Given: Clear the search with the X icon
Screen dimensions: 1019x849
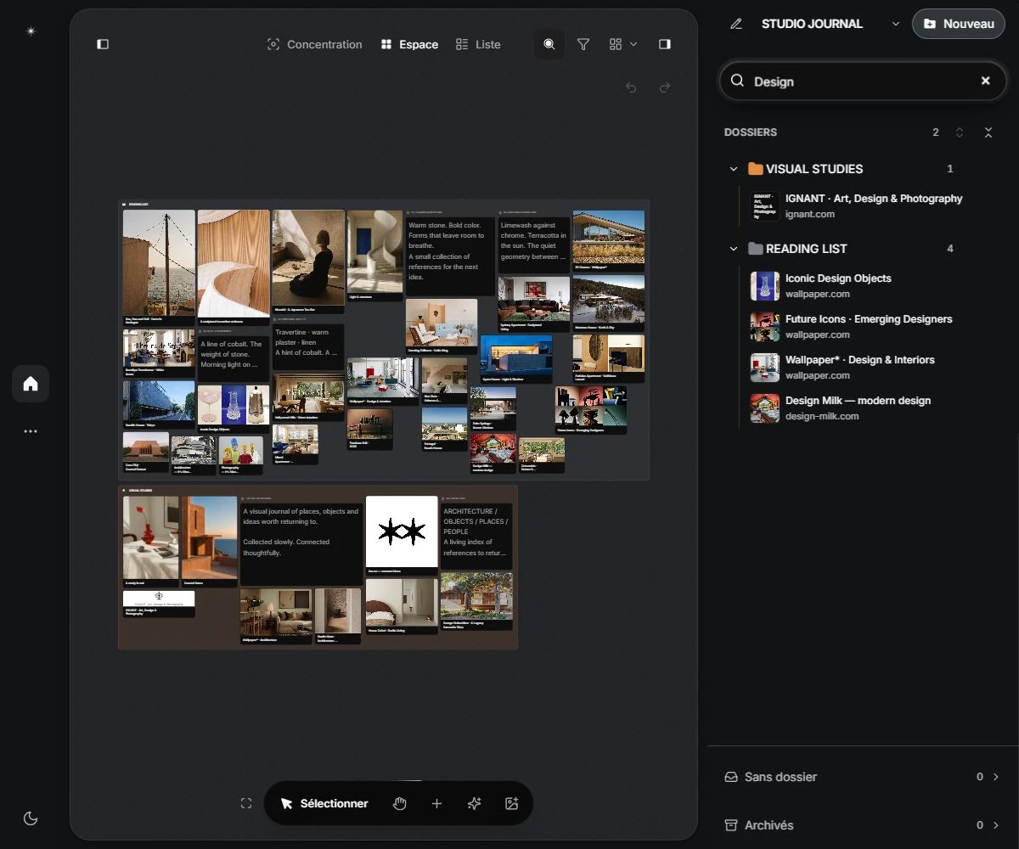Looking at the screenshot, I should 986,81.
